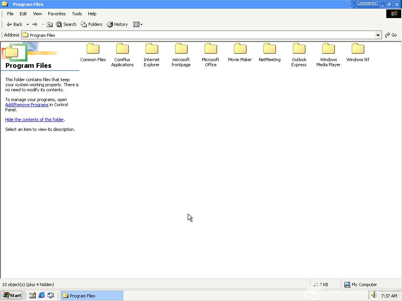
Task: Select the Microsoft Office folder
Action: (x=210, y=55)
